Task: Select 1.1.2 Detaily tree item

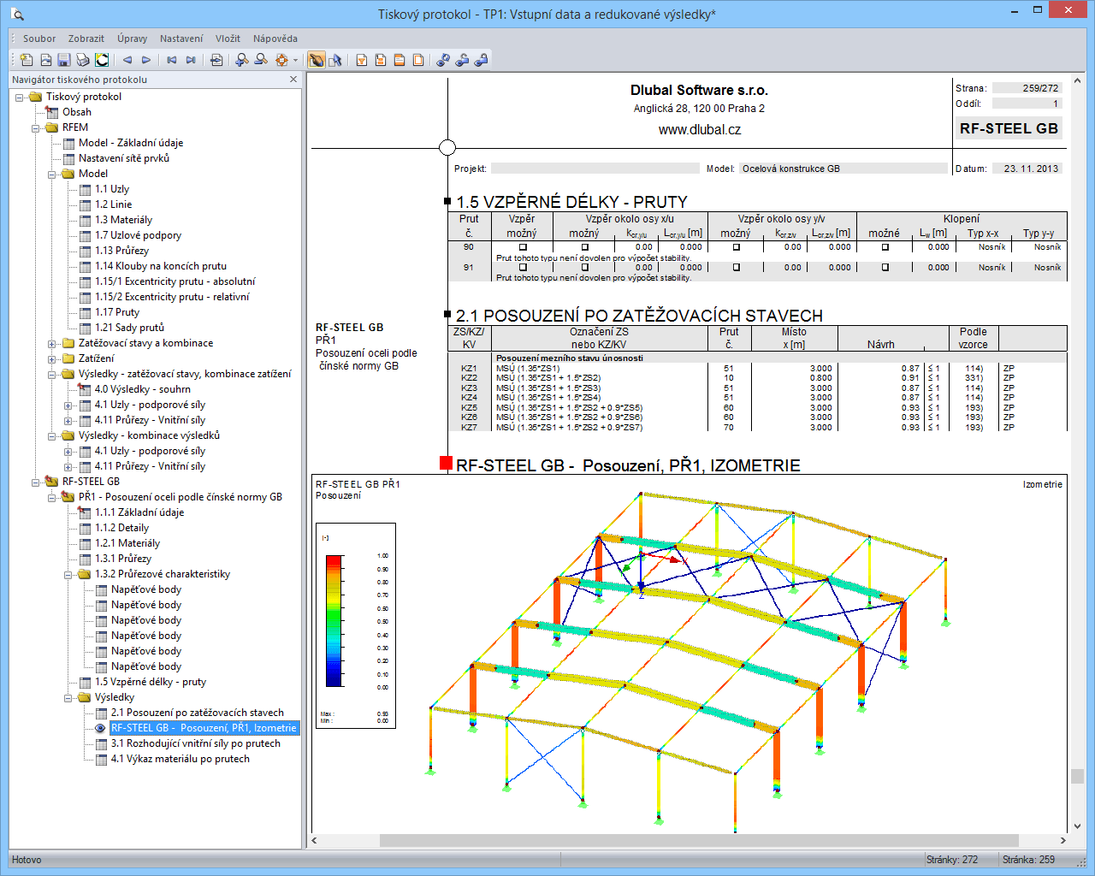Action: pyautogui.click(x=121, y=528)
